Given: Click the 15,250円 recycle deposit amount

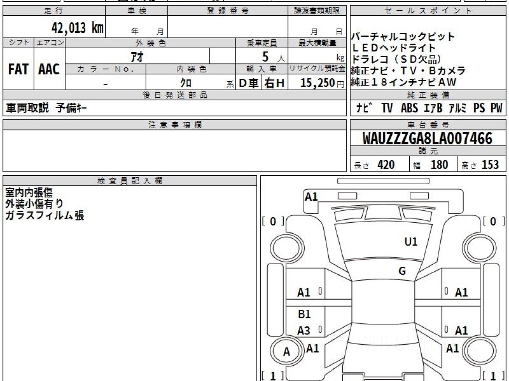Looking at the screenshot, I should 322,83.
